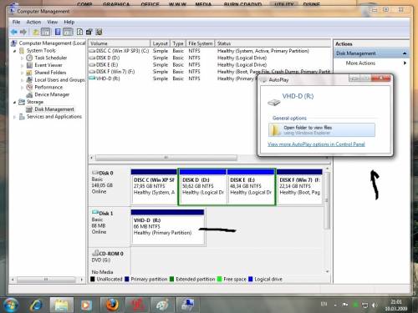Viewport: 418px width, 313px height.
Task: Collapse the System Tools tree node
Action: pos(14,51)
